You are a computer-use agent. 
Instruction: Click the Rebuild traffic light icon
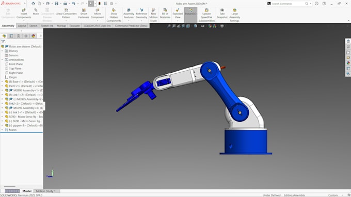[x=100, y=4]
